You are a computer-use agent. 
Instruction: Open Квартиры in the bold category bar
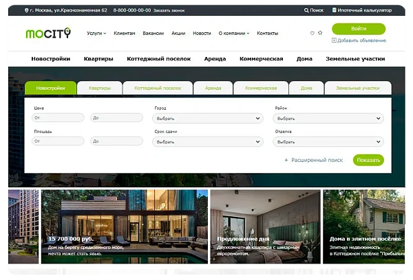98,59
